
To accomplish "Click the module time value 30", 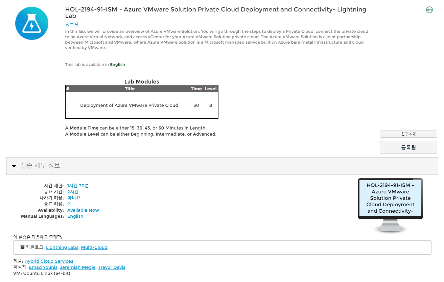I will 196,105.
